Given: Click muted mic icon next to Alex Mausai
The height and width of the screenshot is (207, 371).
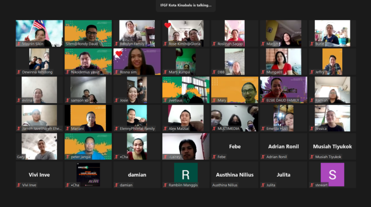Looking at the screenshot, I should click(x=165, y=129).
